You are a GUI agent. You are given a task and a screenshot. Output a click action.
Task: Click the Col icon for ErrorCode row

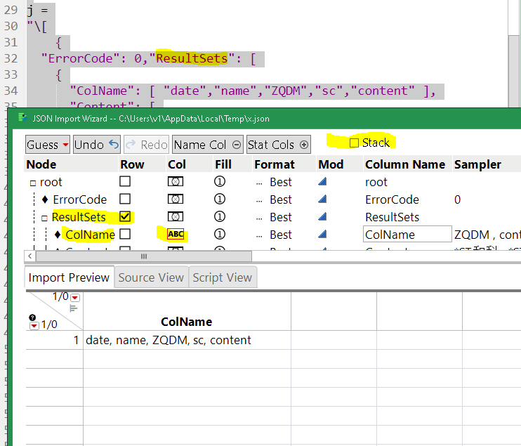click(176, 199)
